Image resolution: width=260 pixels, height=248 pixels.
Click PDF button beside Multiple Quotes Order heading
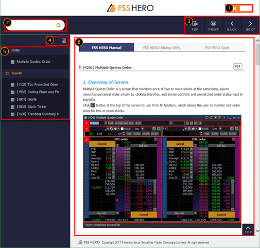238,66
